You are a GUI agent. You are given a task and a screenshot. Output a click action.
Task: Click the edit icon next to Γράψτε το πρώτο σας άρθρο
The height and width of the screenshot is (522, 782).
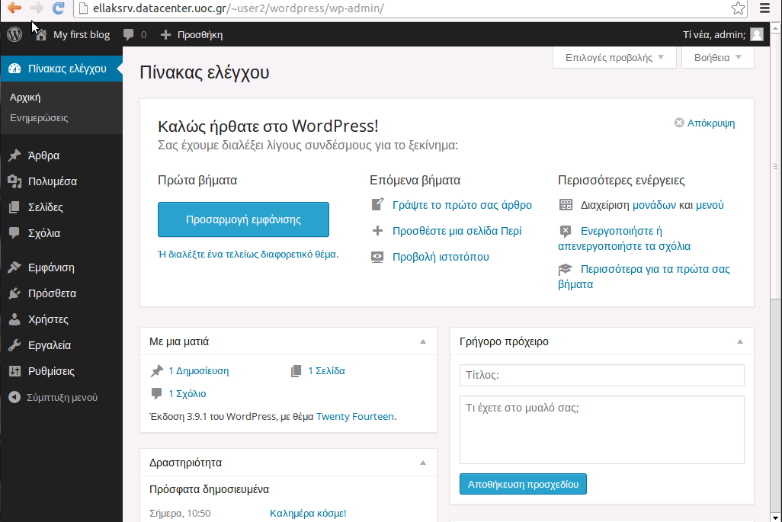[x=377, y=204]
